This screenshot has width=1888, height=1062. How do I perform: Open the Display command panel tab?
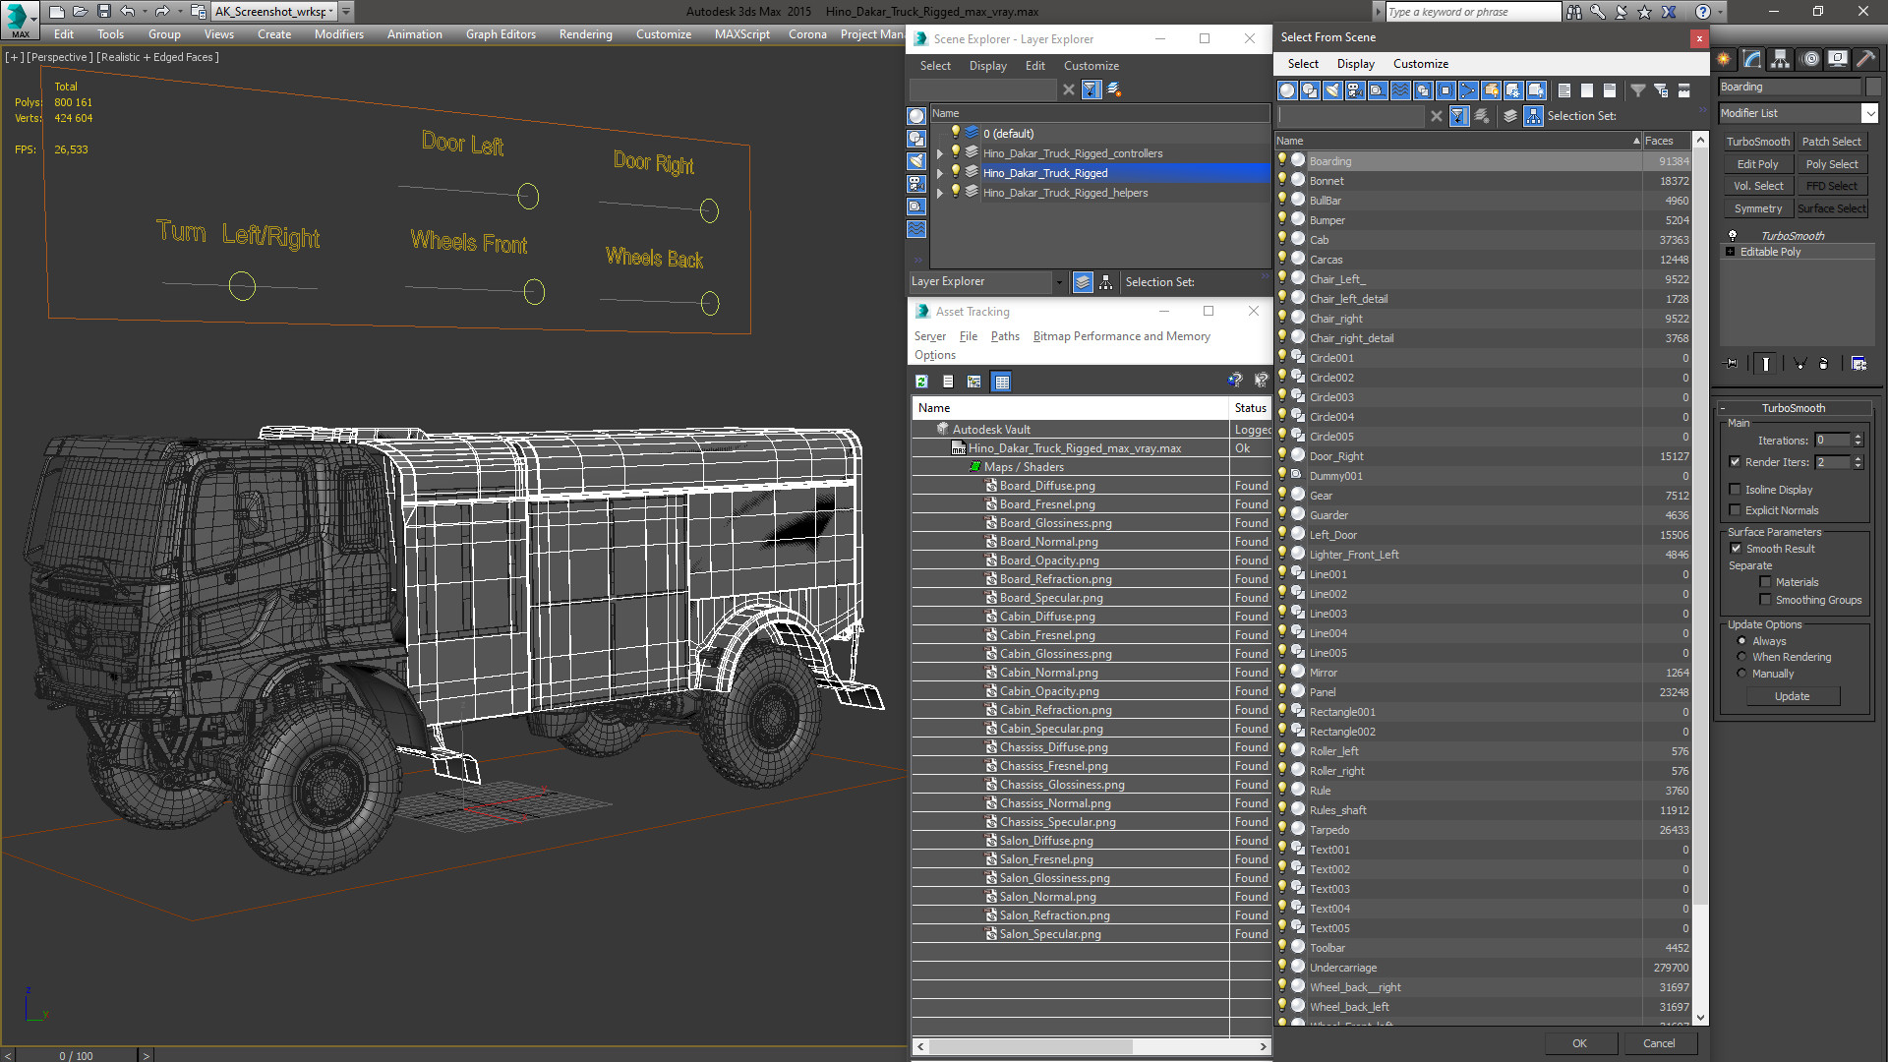1838,59
